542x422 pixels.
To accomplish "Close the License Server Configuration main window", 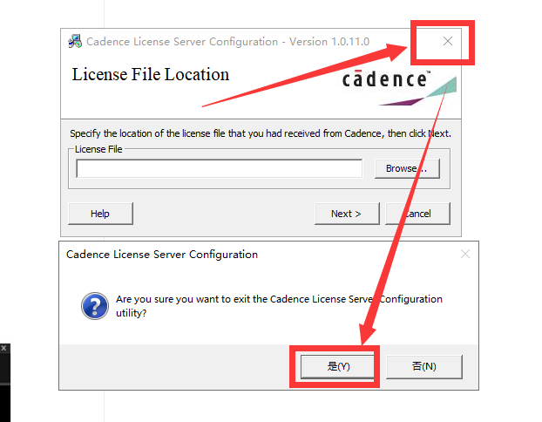I will (x=447, y=41).
